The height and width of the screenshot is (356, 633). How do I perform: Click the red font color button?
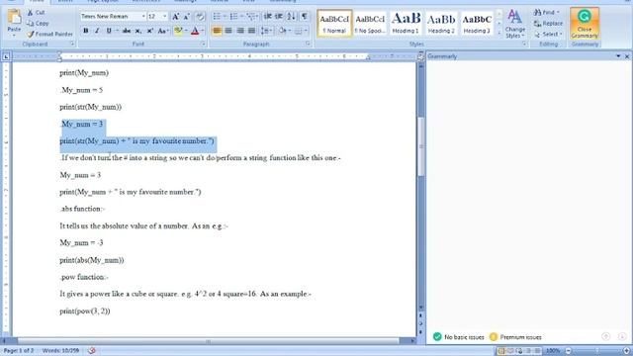[195, 31]
